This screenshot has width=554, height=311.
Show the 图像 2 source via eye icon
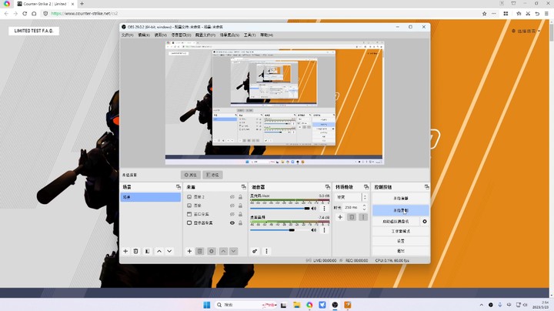click(232, 197)
